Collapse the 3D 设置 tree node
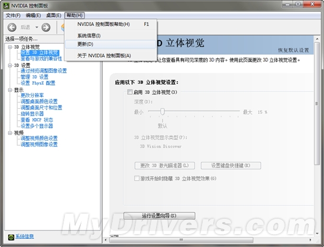Image resolution: width=324 pixels, height=247 pixels. [x=9, y=65]
